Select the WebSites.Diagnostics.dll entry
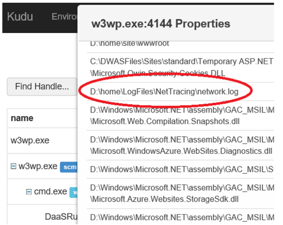This screenshot has width=283, height=225. [181, 144]
